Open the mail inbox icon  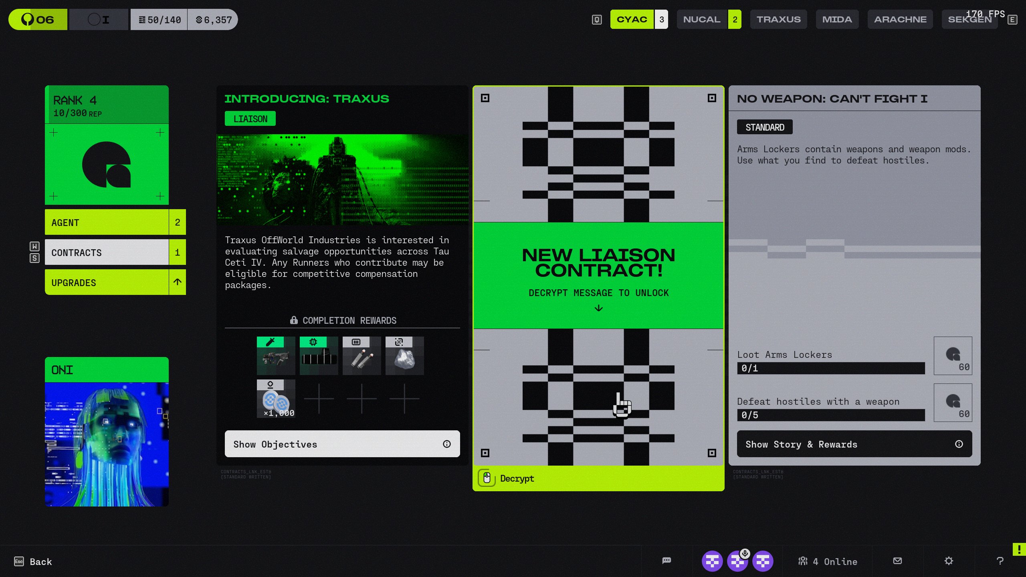point(897,561)
